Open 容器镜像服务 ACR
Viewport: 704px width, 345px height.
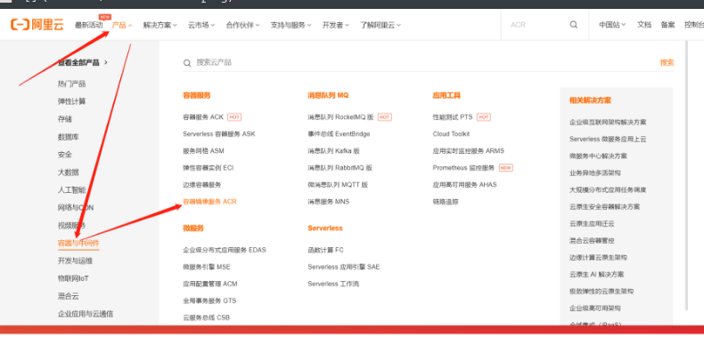[x=209, y=202]
